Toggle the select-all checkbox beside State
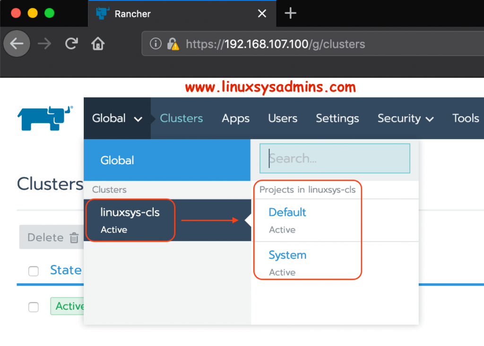Viewport: 484px width, 346px height. tap(34, 271)
